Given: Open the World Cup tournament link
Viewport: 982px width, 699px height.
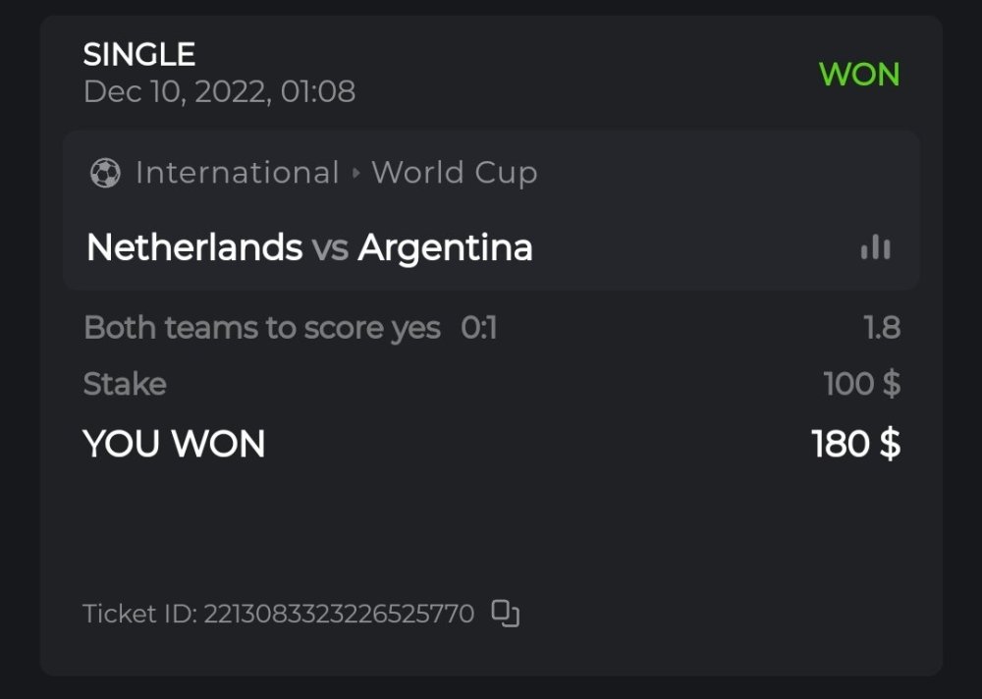Looking at the screenshot, I should 454,173.
